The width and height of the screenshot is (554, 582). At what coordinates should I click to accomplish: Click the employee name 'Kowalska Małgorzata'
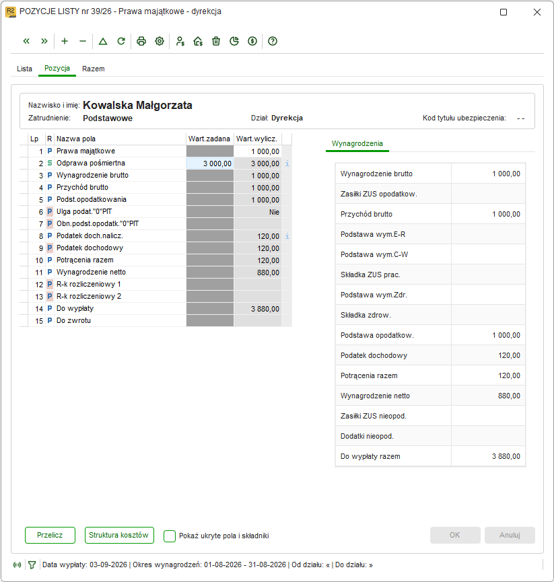[137, 105]
